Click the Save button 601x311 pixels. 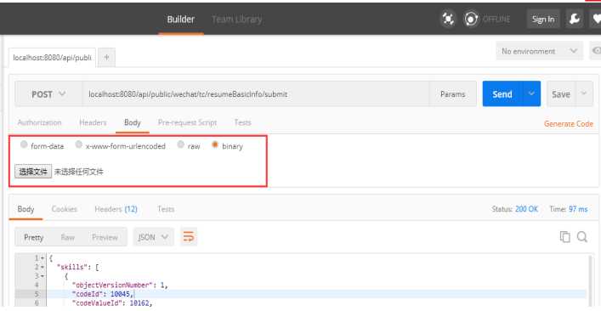[561, 93]
